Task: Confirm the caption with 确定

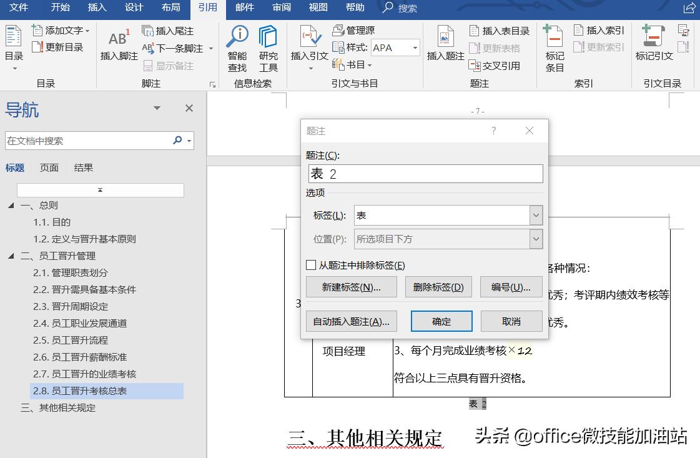Action: pyautogui.click(x=441, y=321)
